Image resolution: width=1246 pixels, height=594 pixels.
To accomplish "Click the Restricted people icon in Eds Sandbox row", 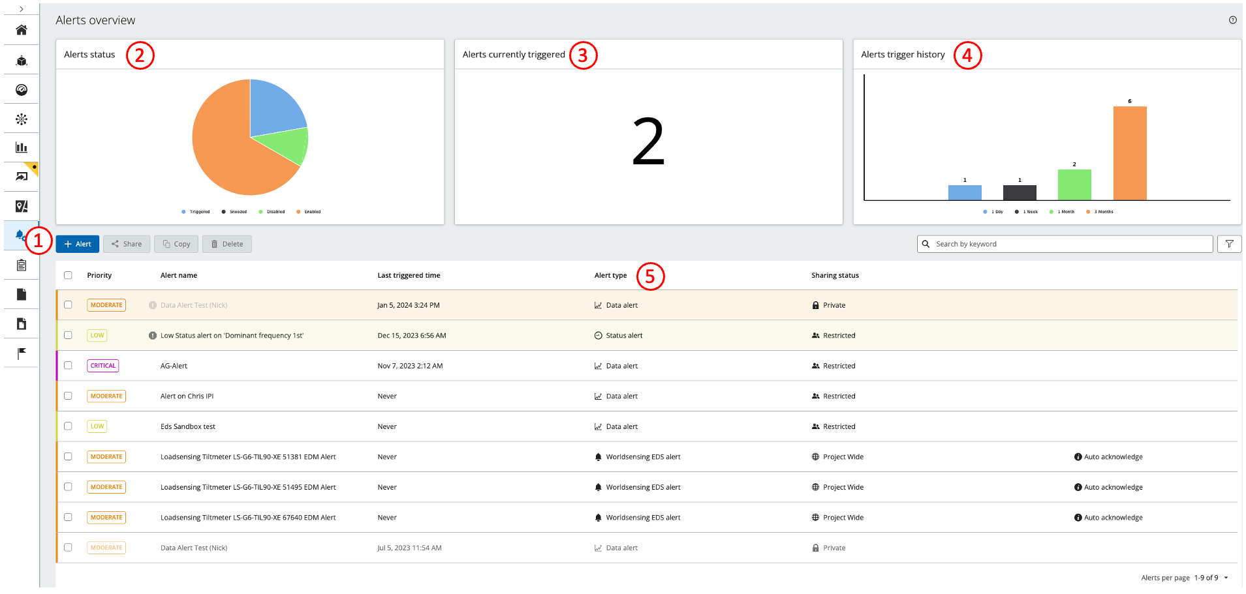I will [815, 426].
